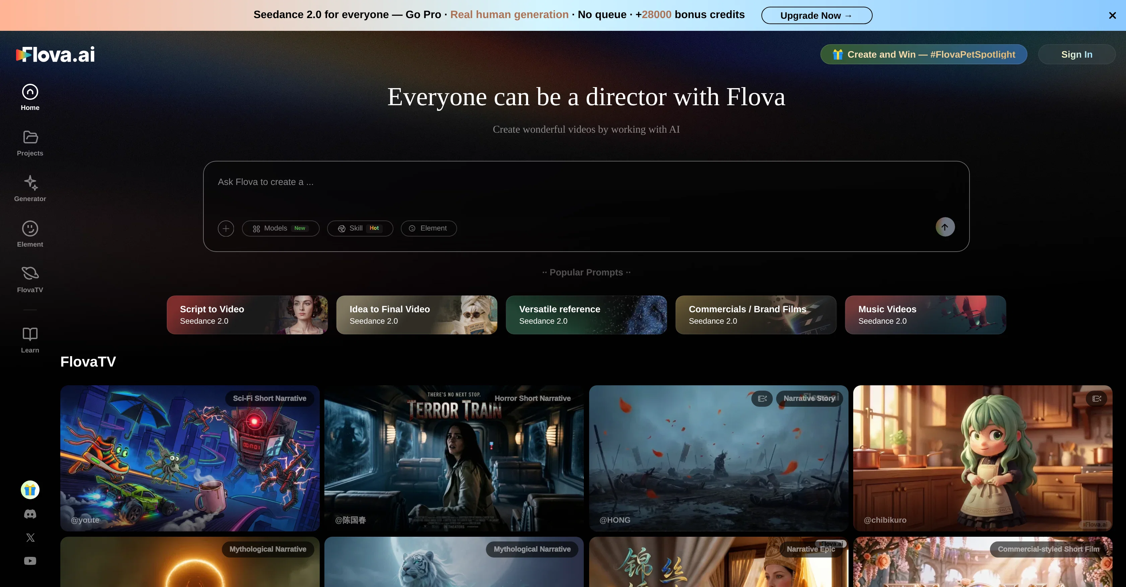The image size is (1126, 587).
Task: Click 'Real human generation' banner text
Action: [x=509, y=14]
